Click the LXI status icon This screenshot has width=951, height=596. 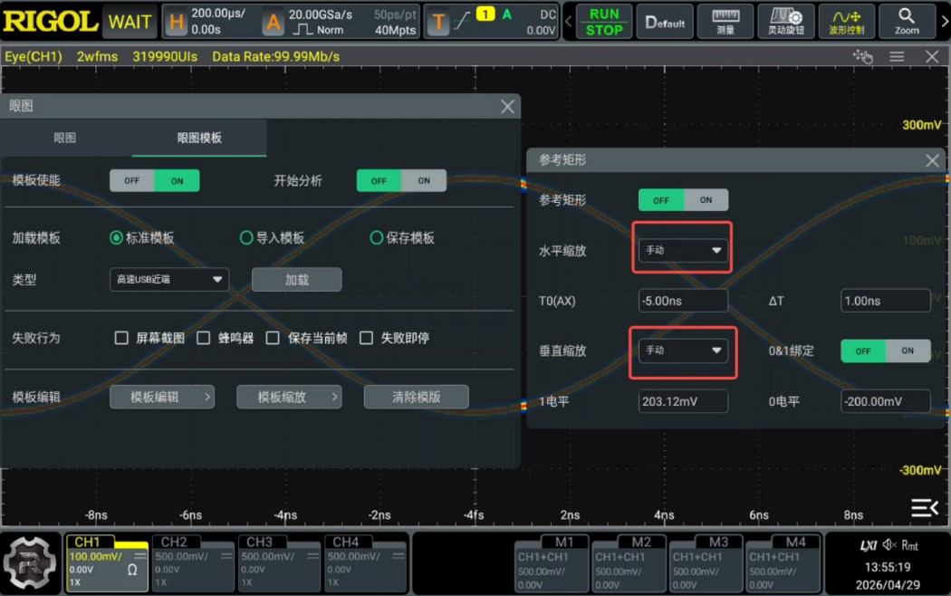(x=868, y=545)
